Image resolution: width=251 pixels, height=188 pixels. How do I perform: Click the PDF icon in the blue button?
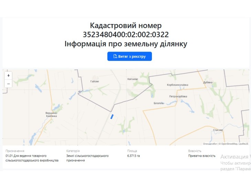(115, 56)
